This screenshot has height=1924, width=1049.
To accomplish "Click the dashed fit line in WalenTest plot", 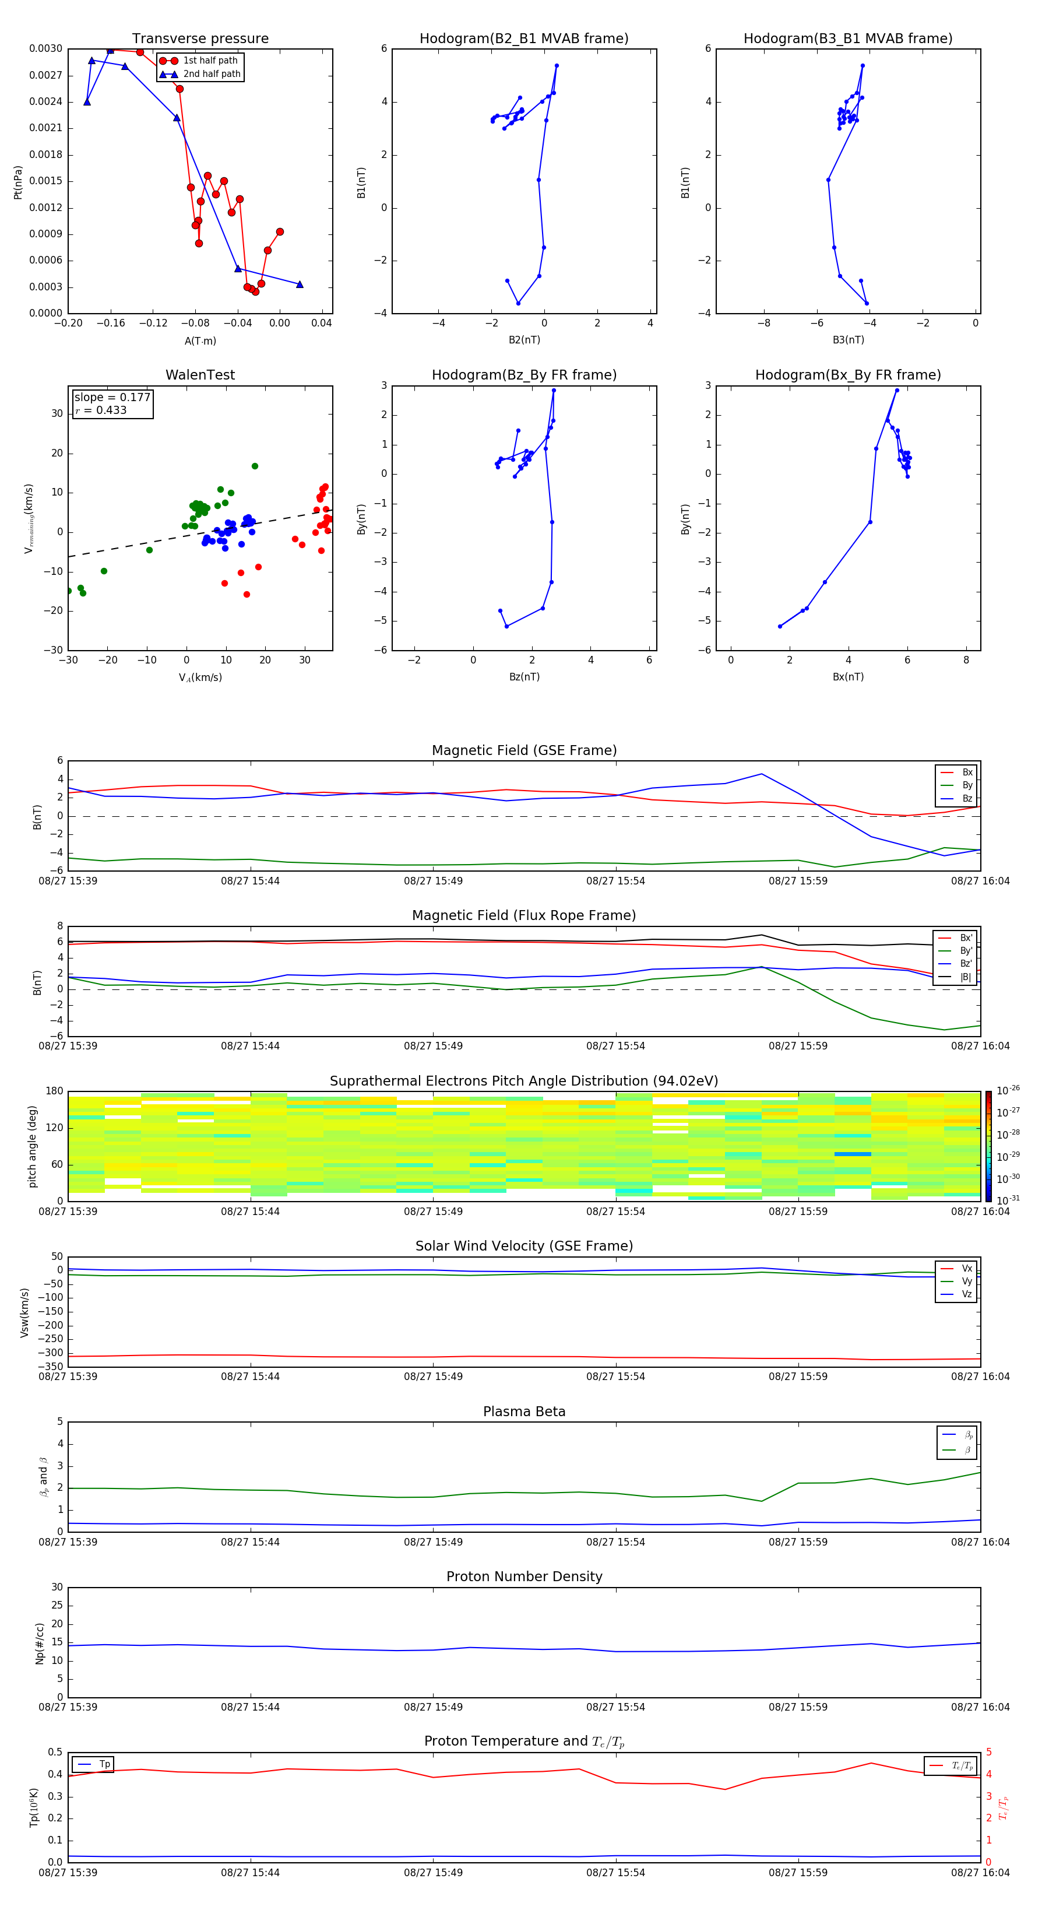I will [200, 533].
